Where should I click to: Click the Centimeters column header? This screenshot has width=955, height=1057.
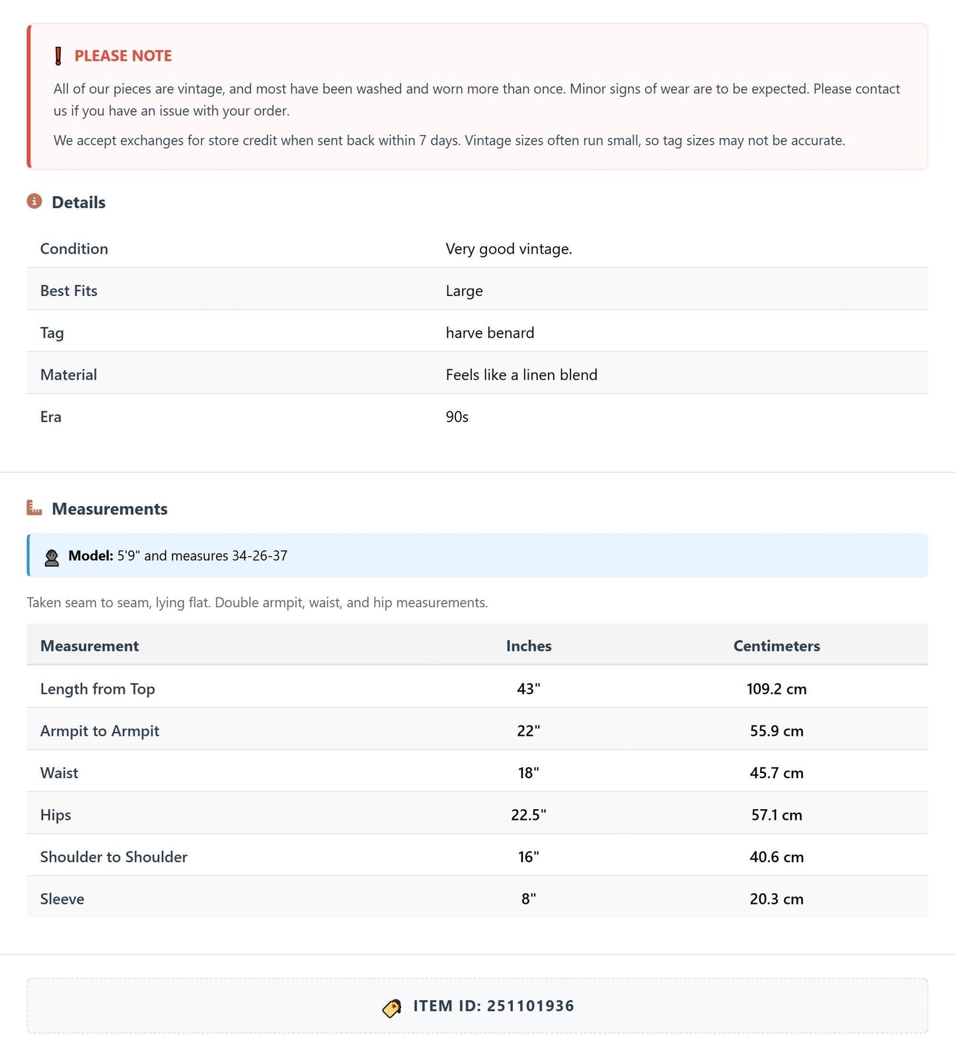pyautogui.click(x=777, y=645)
